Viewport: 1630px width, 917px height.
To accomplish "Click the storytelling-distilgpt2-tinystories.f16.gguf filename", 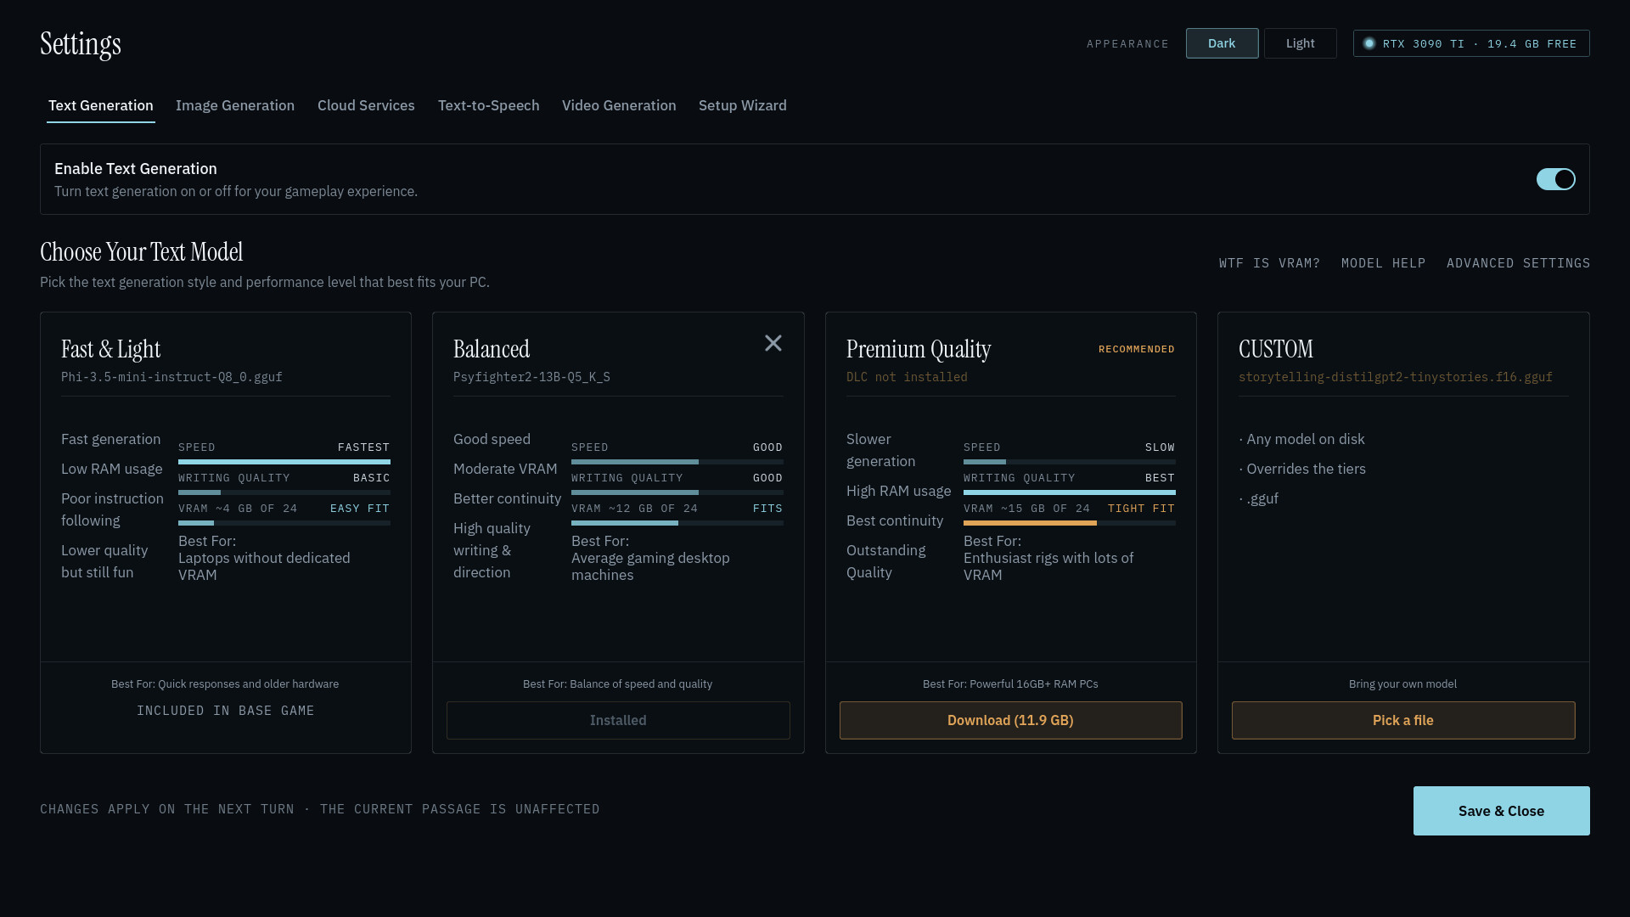I will tap(1396, 377).
